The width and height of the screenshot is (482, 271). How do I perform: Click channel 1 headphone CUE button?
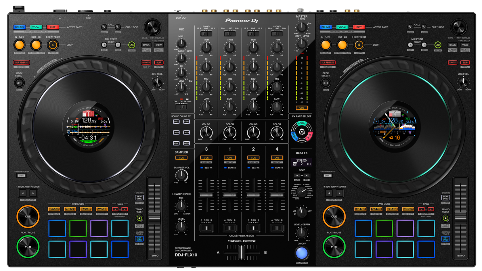[230, 157]
